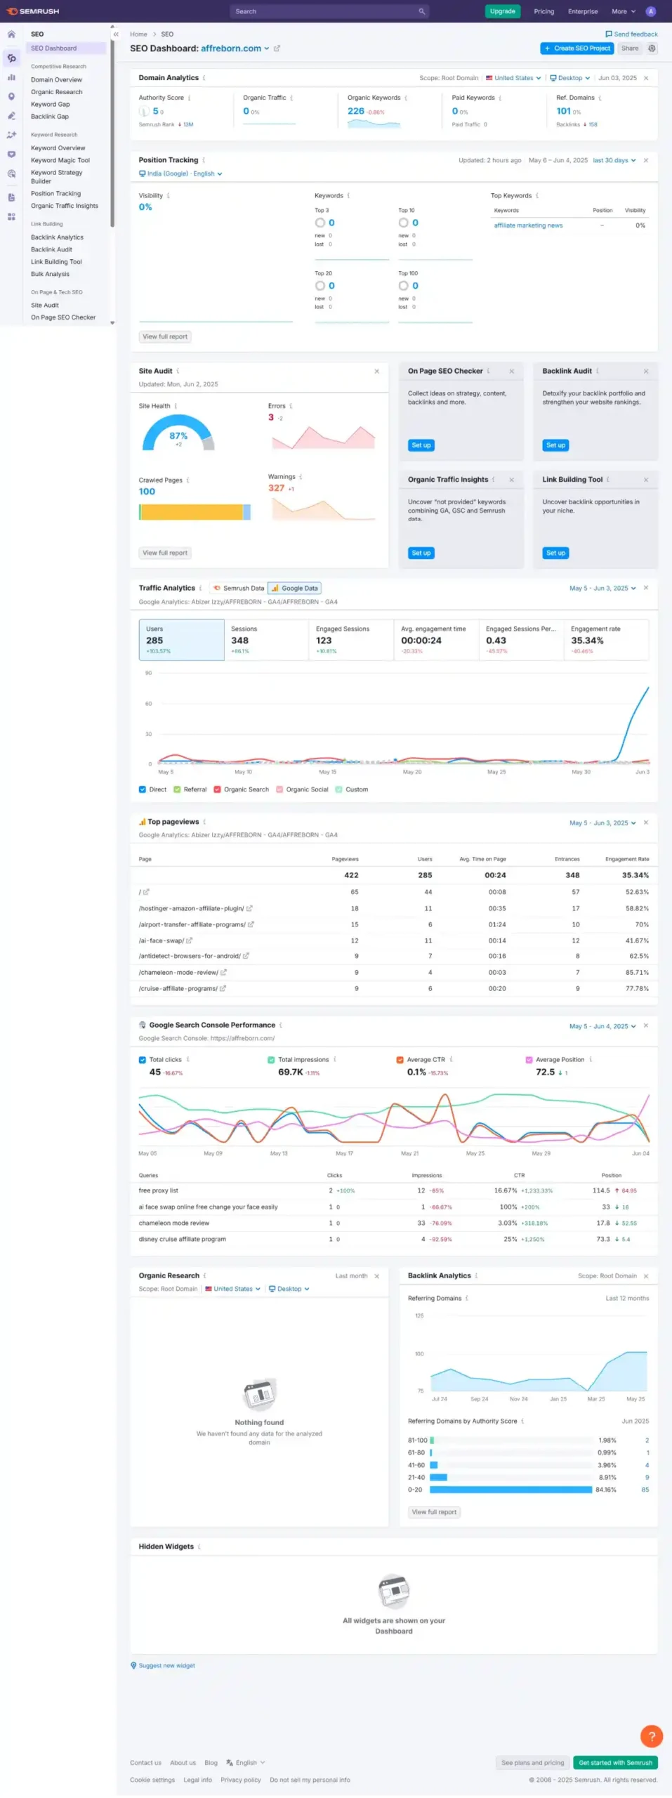The width and height of the screenshot is (672, 1798).
Task: Open Traffic Analytics date range May 5 - Jun 3
Action: [x=602, y=588]
